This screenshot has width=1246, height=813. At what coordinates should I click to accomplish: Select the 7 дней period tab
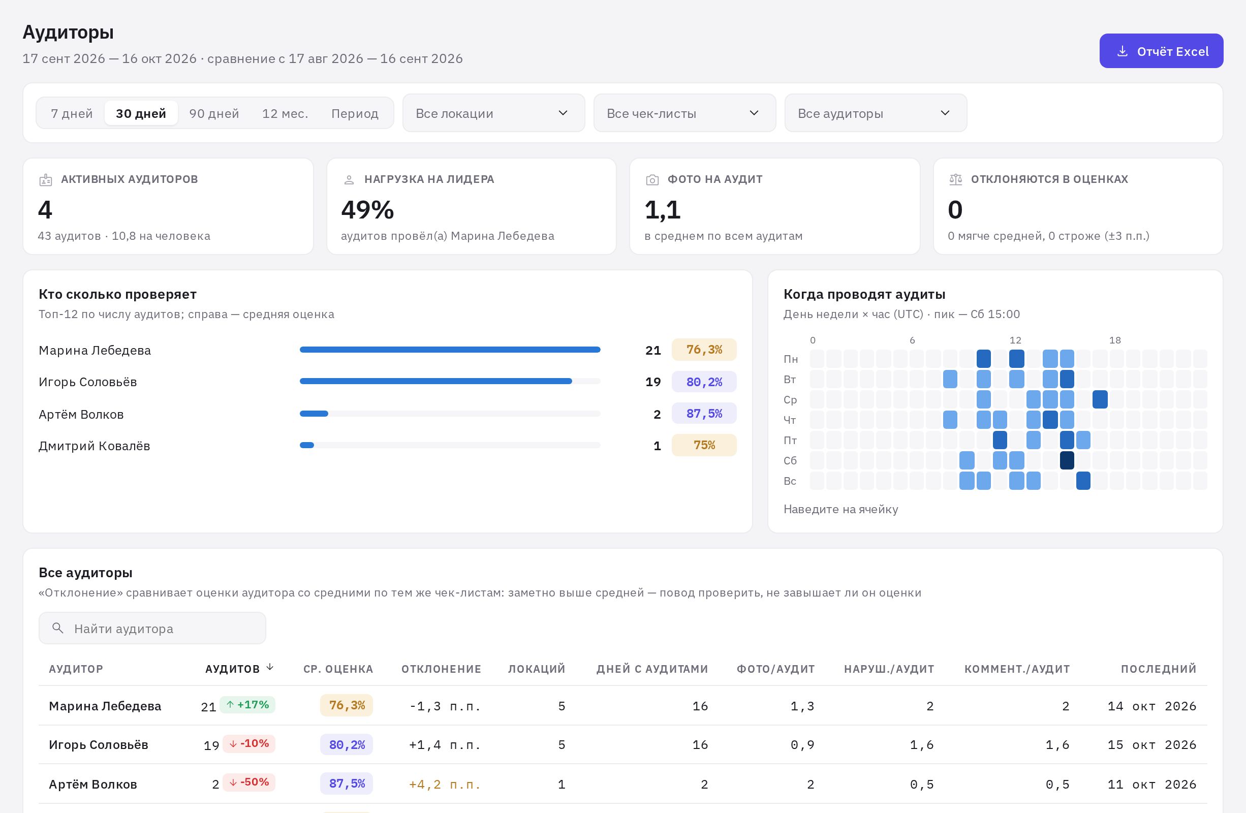[72, 113]
